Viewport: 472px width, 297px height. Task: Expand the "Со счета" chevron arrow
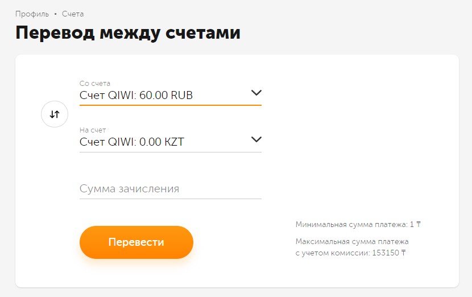click(256, 93)
